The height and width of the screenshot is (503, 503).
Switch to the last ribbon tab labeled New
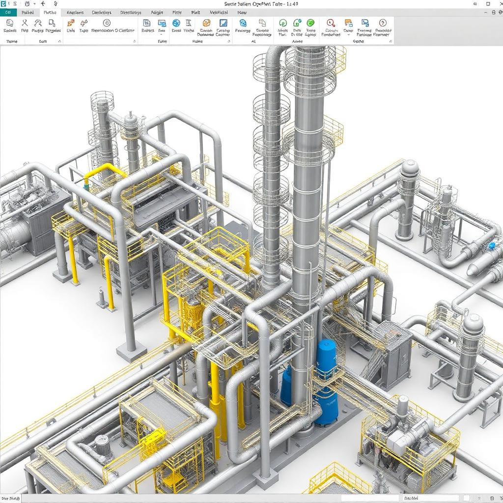click(242, 12)
